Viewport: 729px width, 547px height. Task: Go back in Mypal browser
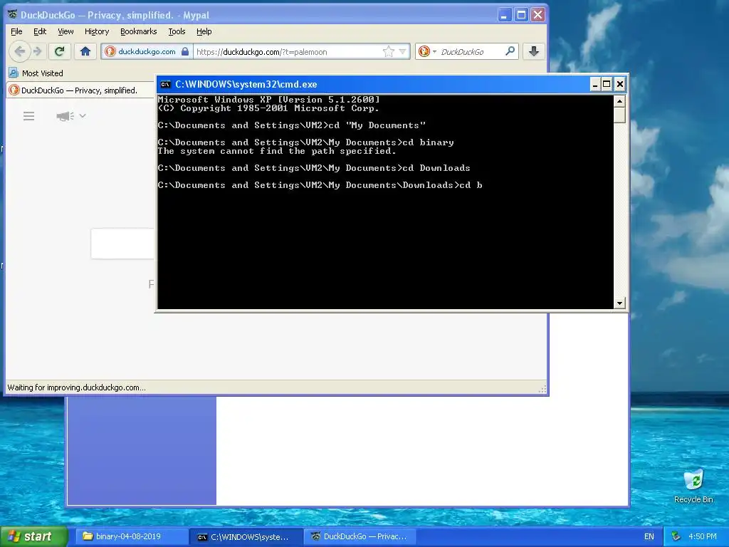coord(20,51)
